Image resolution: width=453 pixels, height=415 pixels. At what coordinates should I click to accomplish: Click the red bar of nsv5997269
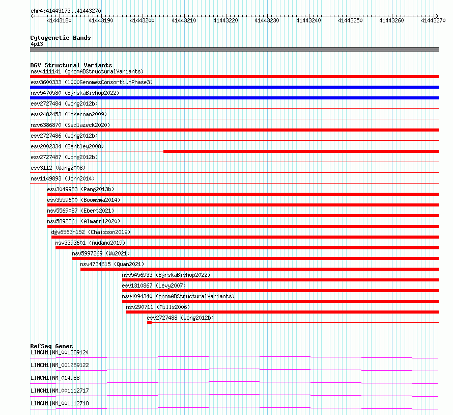pyautogui.click(x=256, y=258)
